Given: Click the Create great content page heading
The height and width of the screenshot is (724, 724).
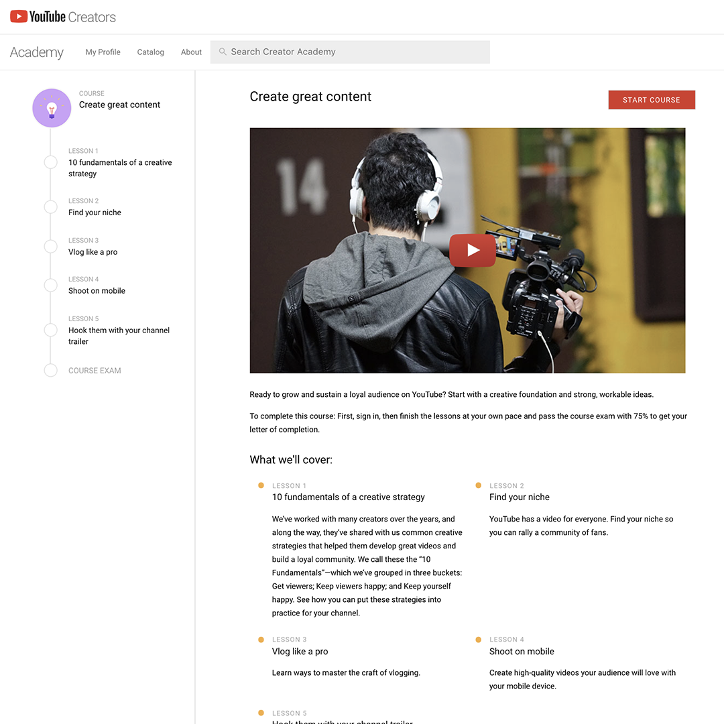Looking at the screenshot, I should (310, 97).
